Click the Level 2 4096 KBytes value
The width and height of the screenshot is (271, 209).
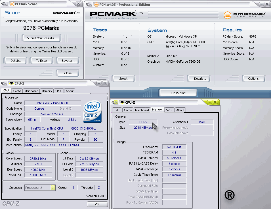coord(89,170)
